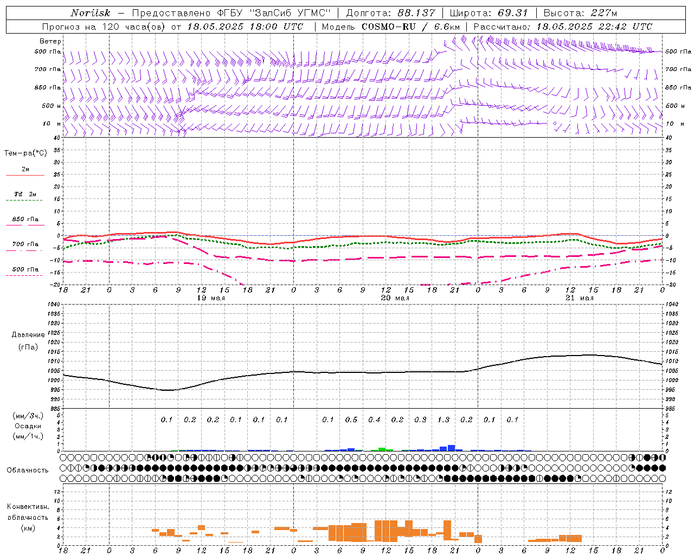
Task: Click the "Ветер" wind panel label
Action: [x=50, y=41]
